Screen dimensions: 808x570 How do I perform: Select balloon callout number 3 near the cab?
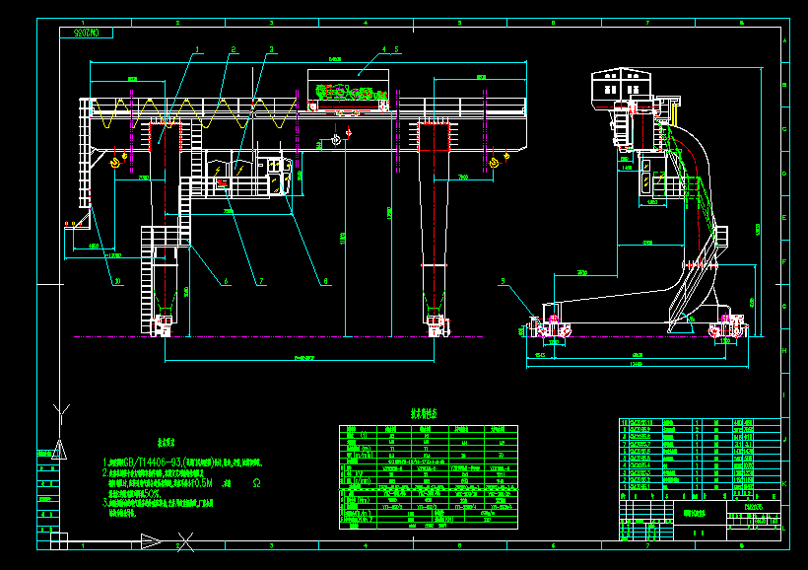pyautogui.click(x=270, y=49)
